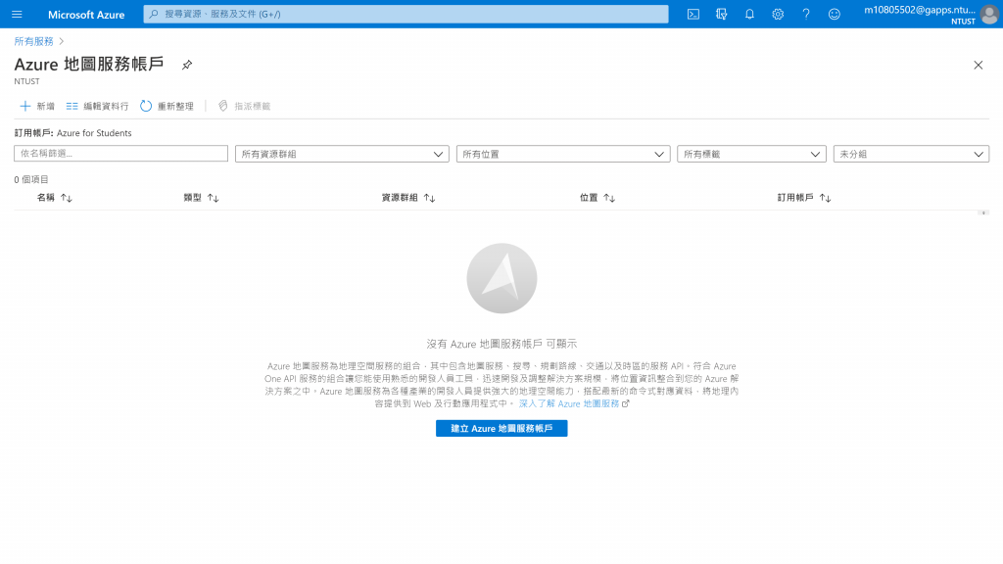This screenshot has height=564, width=1003.
Task: Click 編輯資料行 toolbar item
Action: coord(97,106)
